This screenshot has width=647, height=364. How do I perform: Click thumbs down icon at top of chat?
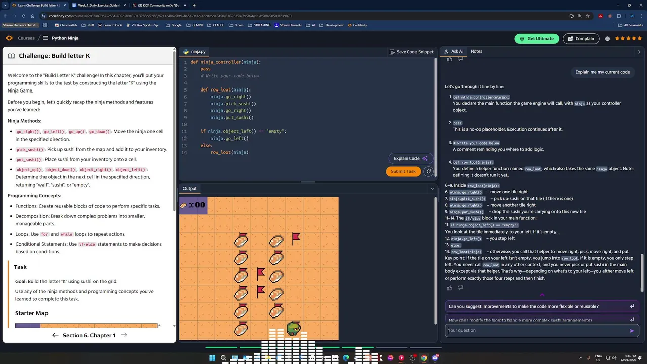(460, 59)
